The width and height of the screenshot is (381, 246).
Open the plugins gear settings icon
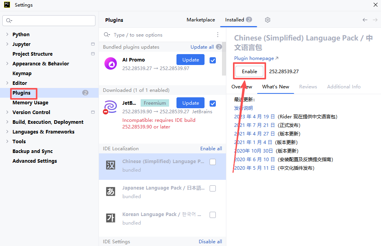coord(268,20)
